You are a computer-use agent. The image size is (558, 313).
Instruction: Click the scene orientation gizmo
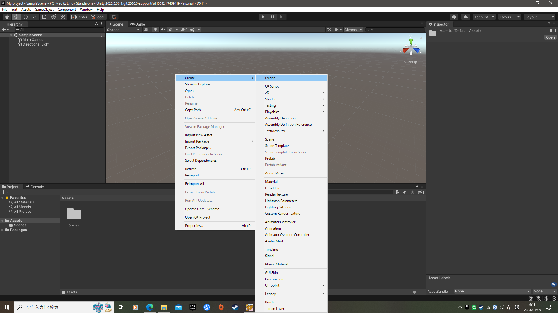coord(411,46)
